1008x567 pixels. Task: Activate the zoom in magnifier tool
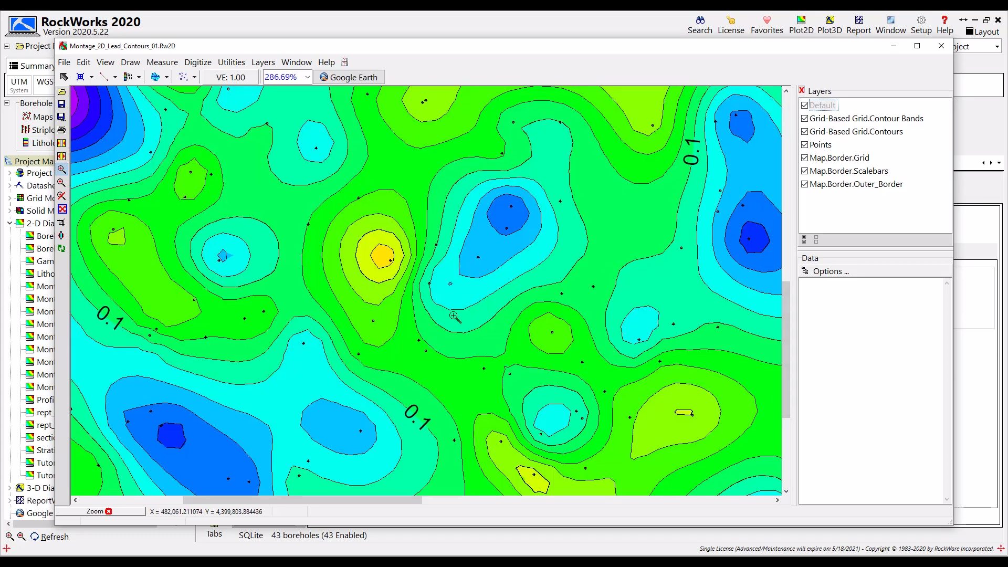pos(61,169)
